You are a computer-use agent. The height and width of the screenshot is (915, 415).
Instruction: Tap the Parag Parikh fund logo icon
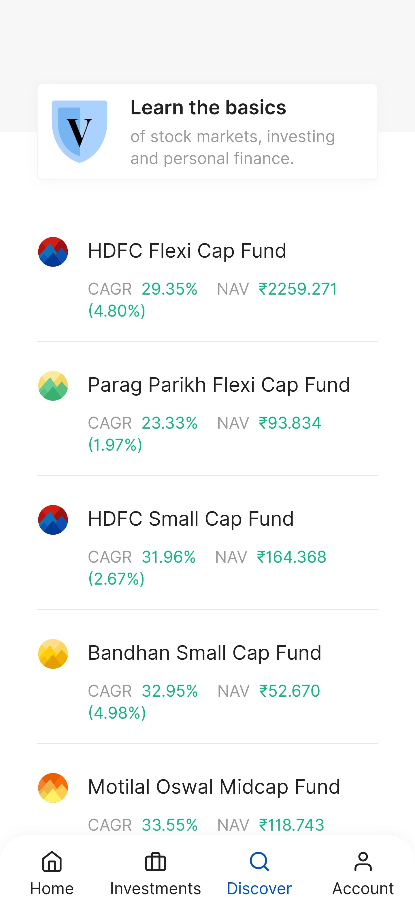point(53,386)
